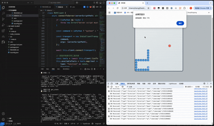Open the Extensions view

point(3,31)
